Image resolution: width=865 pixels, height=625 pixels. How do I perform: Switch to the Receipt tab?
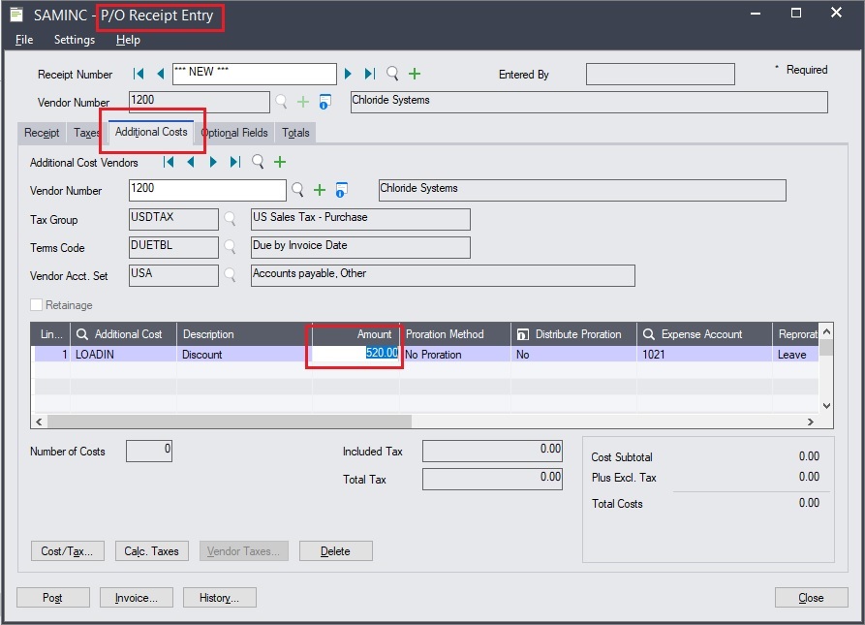pos(42,133)
